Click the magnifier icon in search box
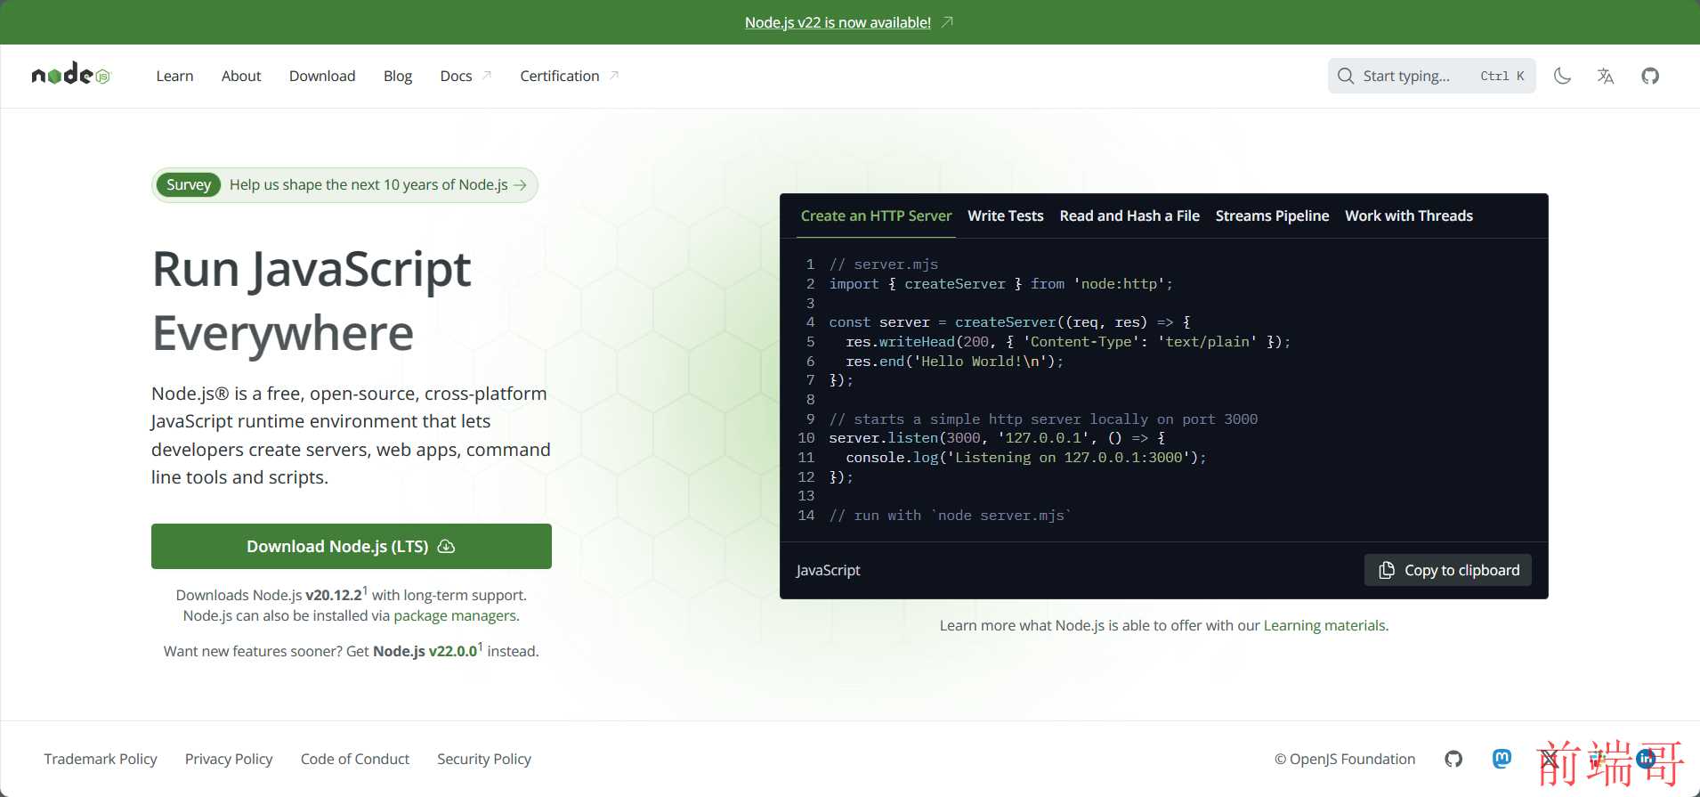This screenshot has width=1700, height=797. coord(1346,76)
